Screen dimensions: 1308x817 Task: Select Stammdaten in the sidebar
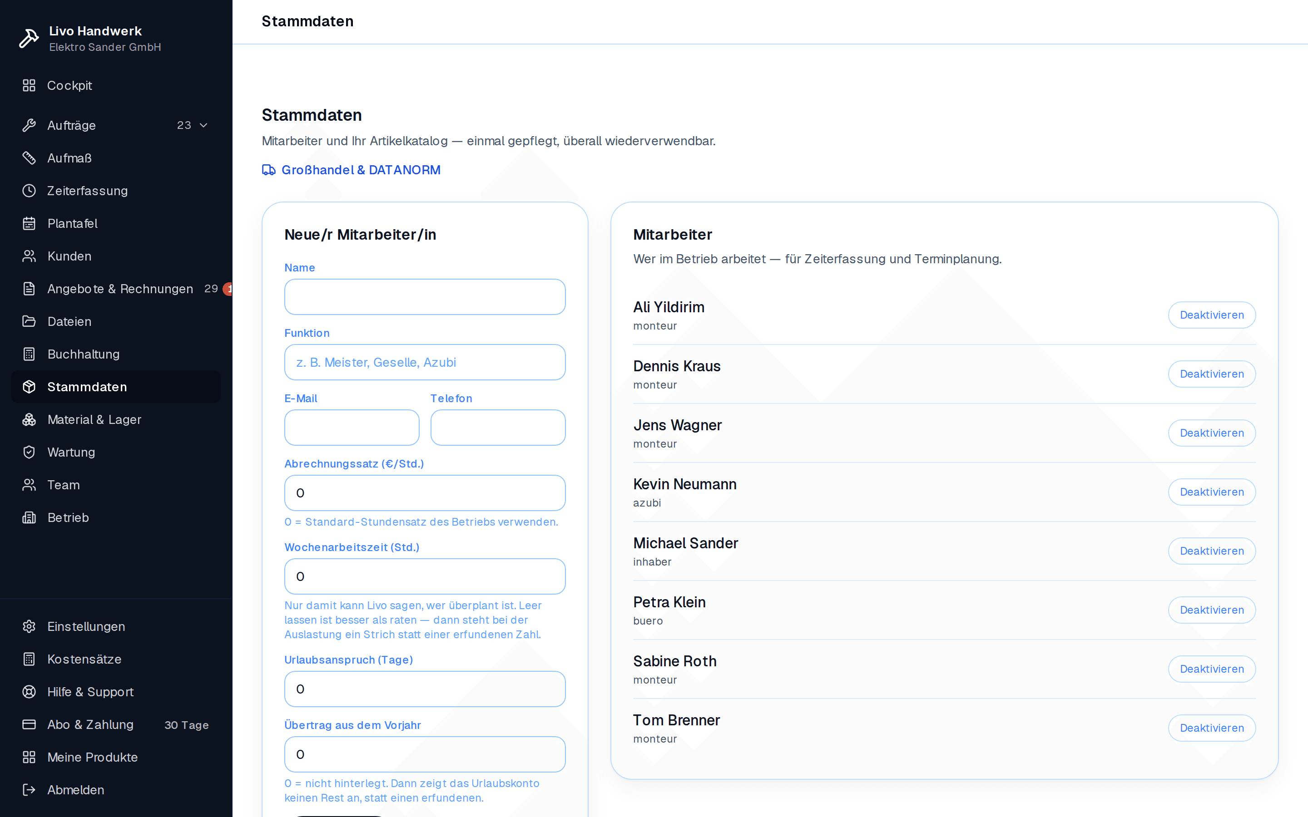116,387
